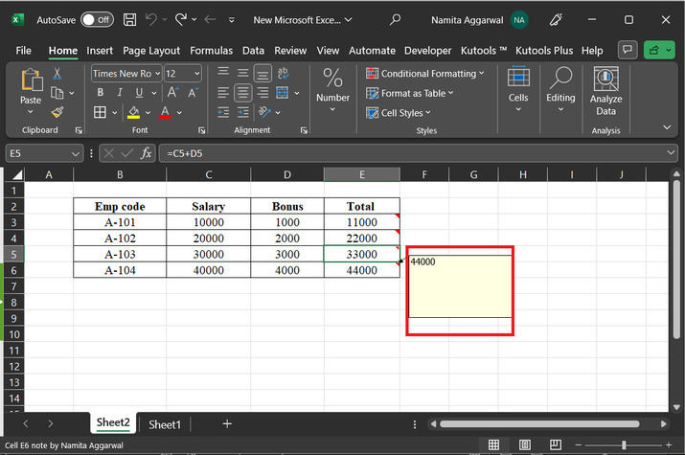Switch to Page Layout view in status bar
The image size is (685, 455).
523,444
